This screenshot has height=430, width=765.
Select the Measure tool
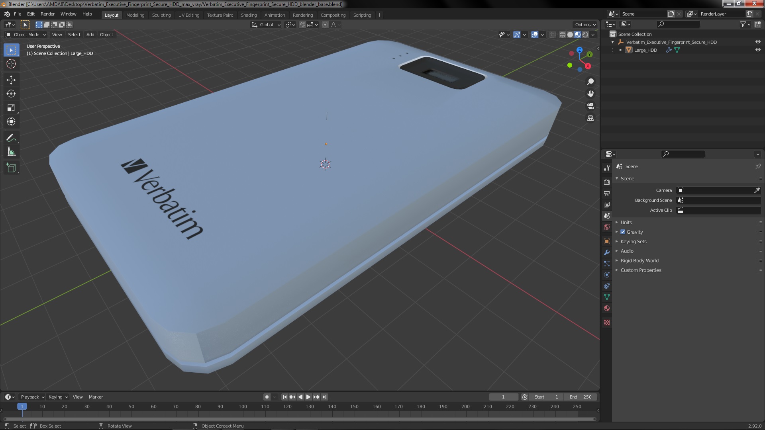(x=11, y=152)
